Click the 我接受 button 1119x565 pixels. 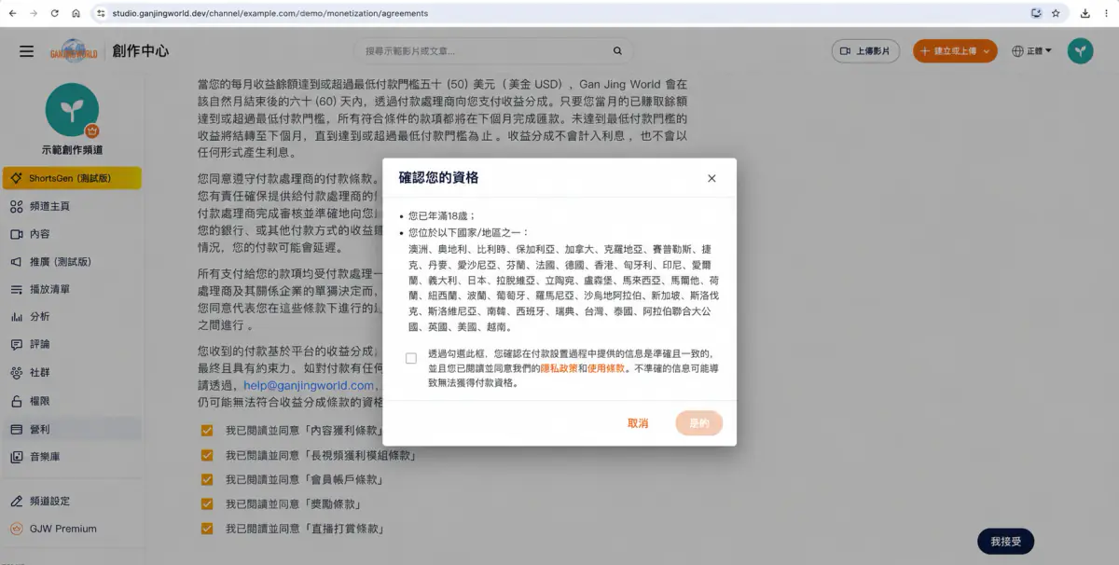[1006, 541]
